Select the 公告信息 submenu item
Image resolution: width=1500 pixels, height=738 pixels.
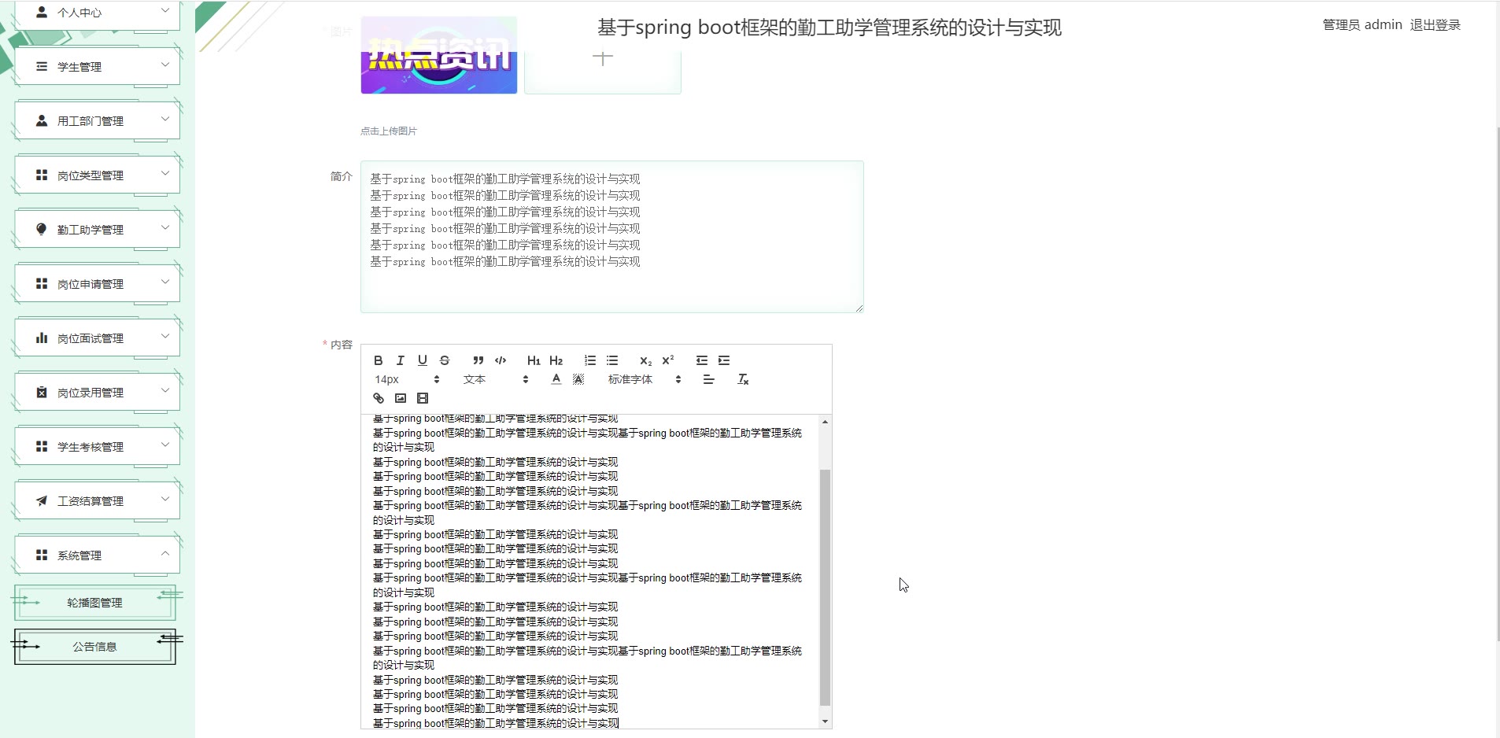tap(94, 647)
